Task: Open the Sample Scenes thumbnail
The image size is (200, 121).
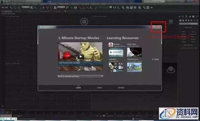Action: 134,67
